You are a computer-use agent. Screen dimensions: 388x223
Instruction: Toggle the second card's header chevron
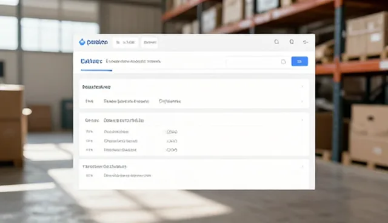302,120
